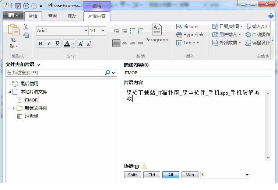Screen dimensions: 278x190
Task: Toggle numbered list
Action: (141, 31)
